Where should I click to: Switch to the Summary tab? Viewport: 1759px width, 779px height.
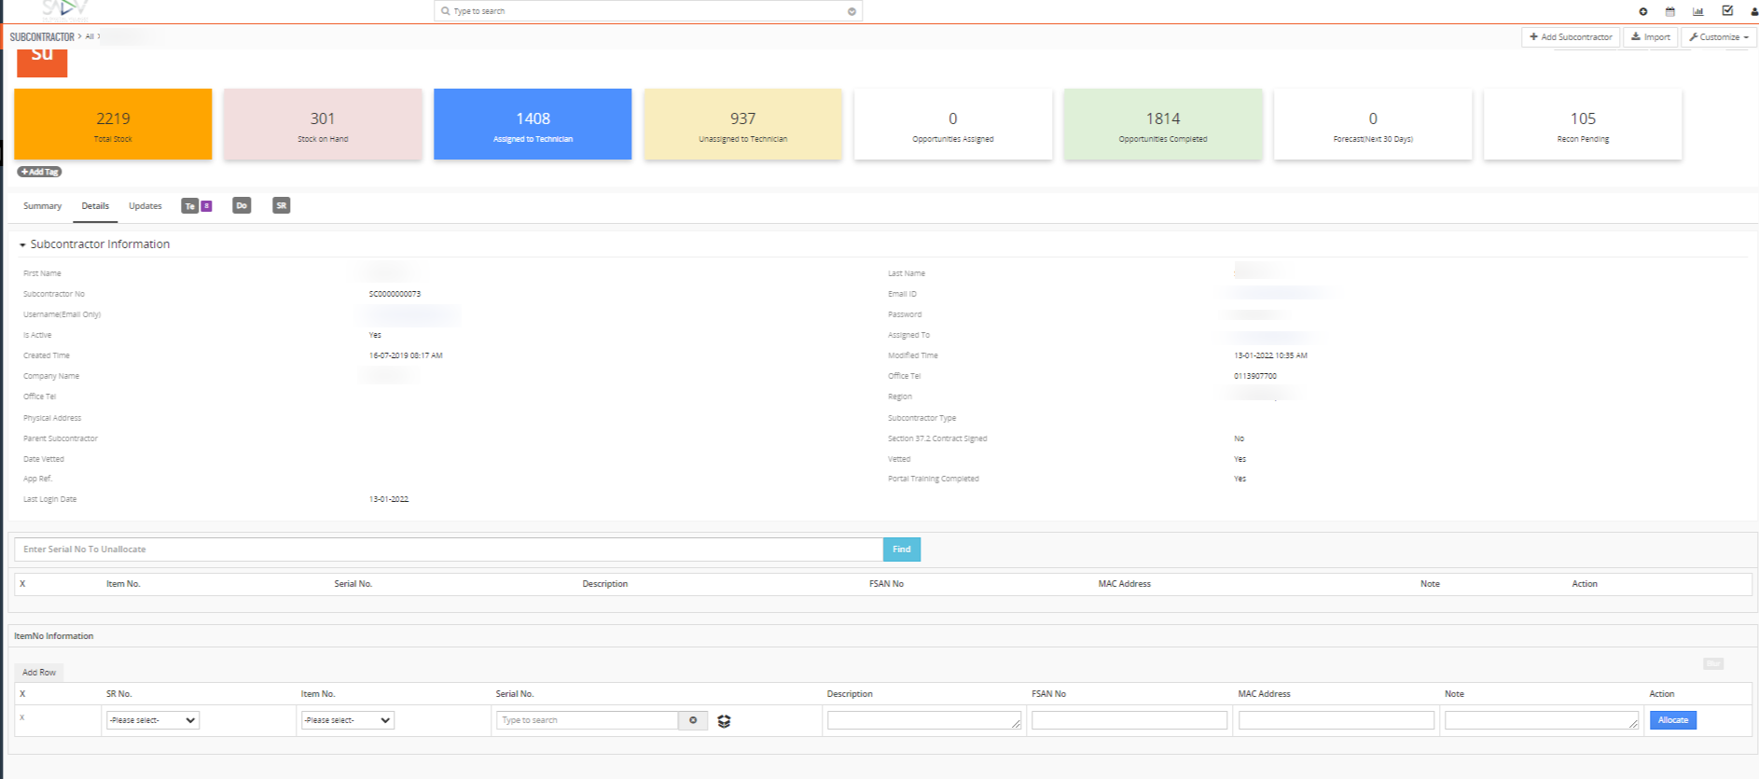pos(42,206)
